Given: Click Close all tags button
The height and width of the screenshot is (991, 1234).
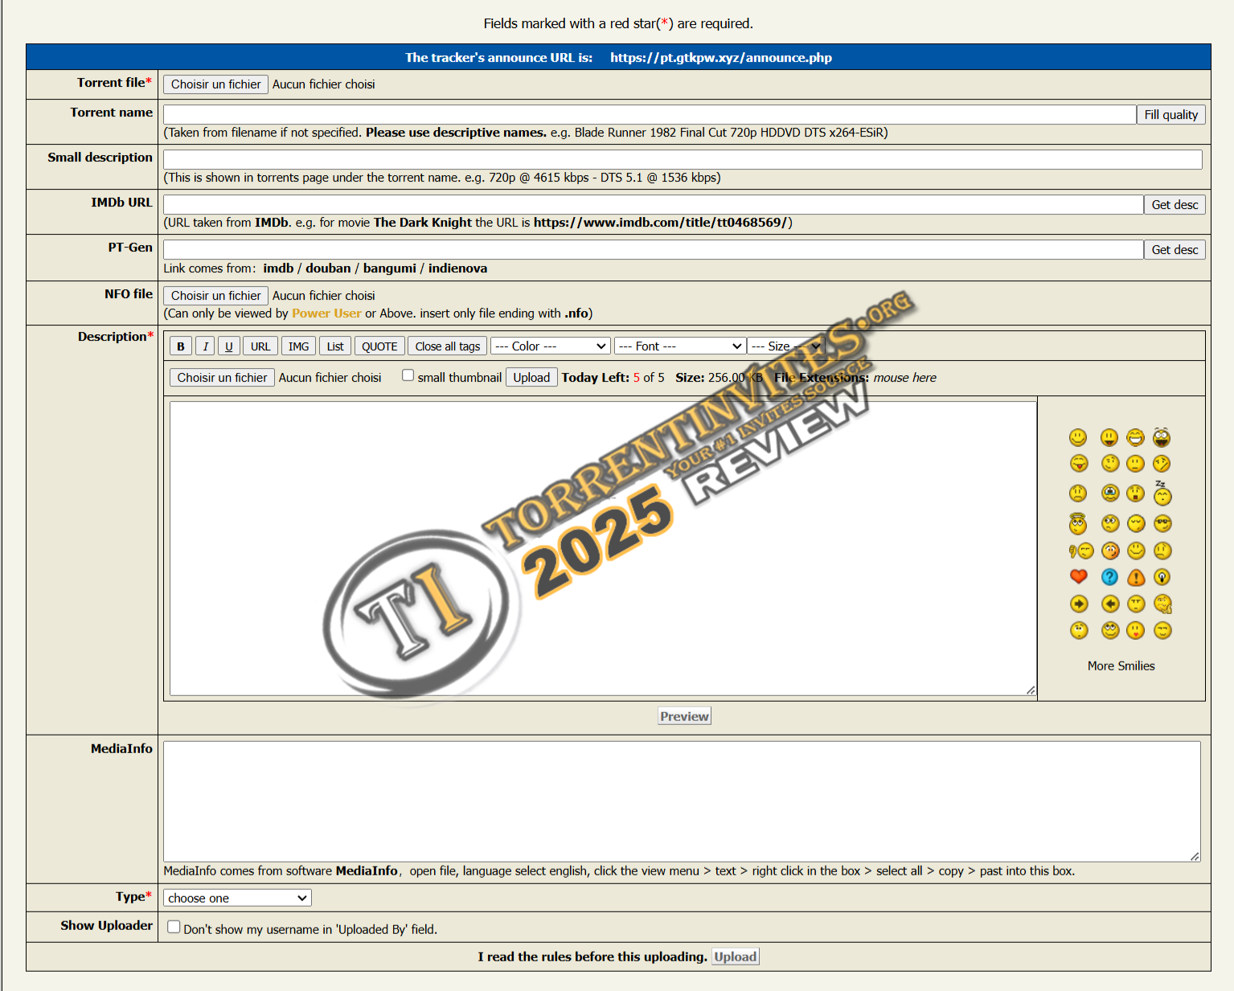Looking at the screenshot, I should pos(448,346).
